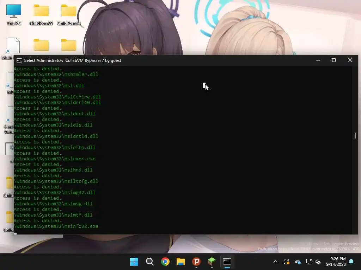Screen dimensions: 361x270
Task: Open the Minecraft grass block taskbar icon
Action: 212,262
